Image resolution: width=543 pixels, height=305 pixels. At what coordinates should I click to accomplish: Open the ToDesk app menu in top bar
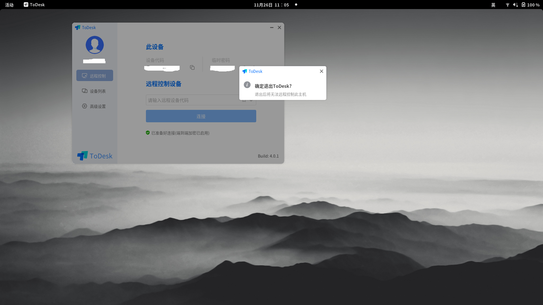tap(34, 5)
